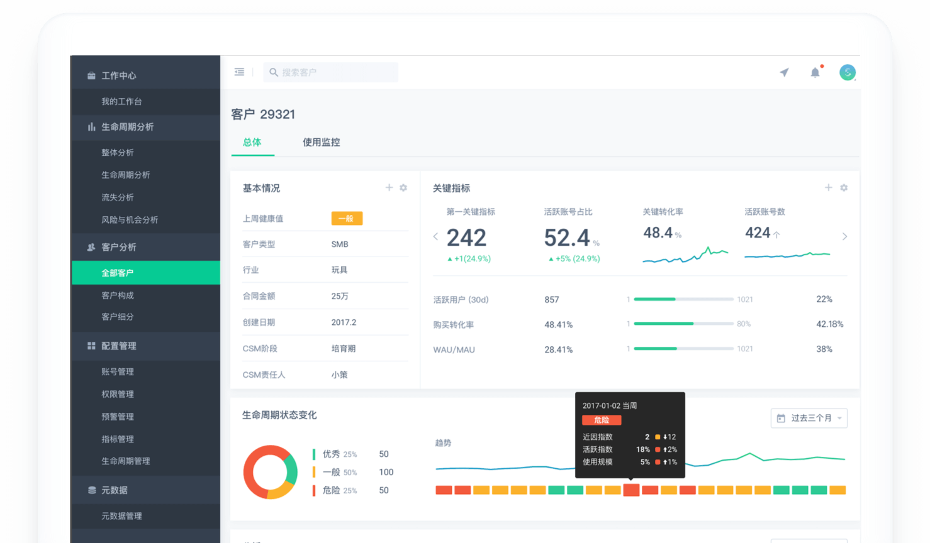Switch to the 使用监控 tab
This screenshot has height=543, width=930.
(321, 143)
